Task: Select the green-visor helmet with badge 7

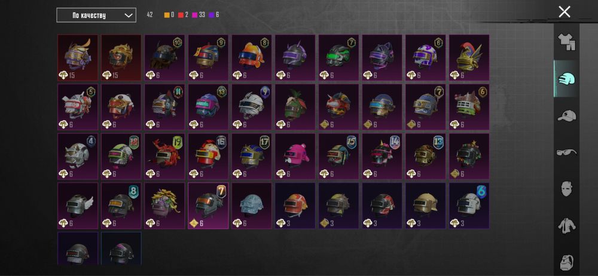Action: tap(338, 58)
